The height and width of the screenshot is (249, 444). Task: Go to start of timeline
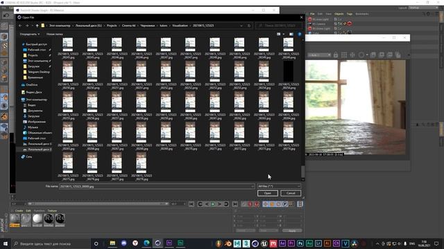(x=191, y=204)
